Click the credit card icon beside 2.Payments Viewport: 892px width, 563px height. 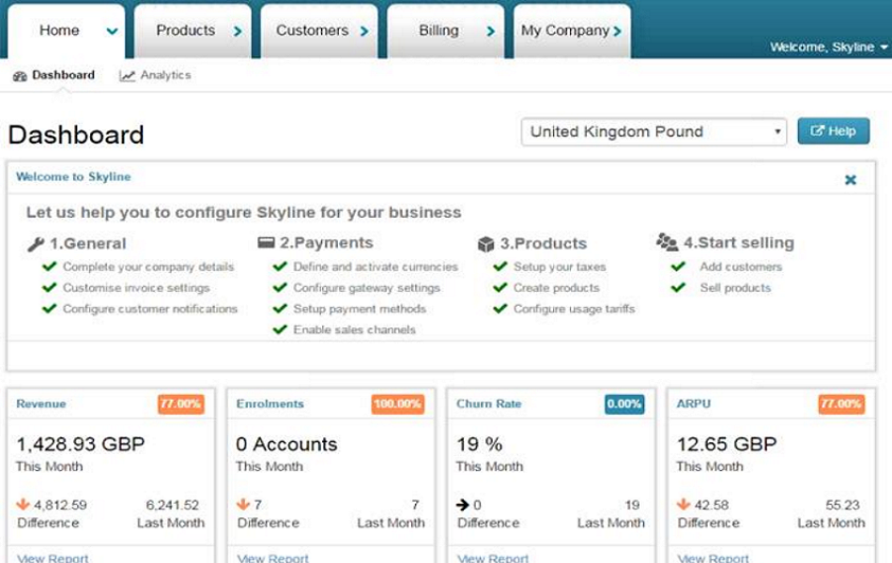pos(266,243)
